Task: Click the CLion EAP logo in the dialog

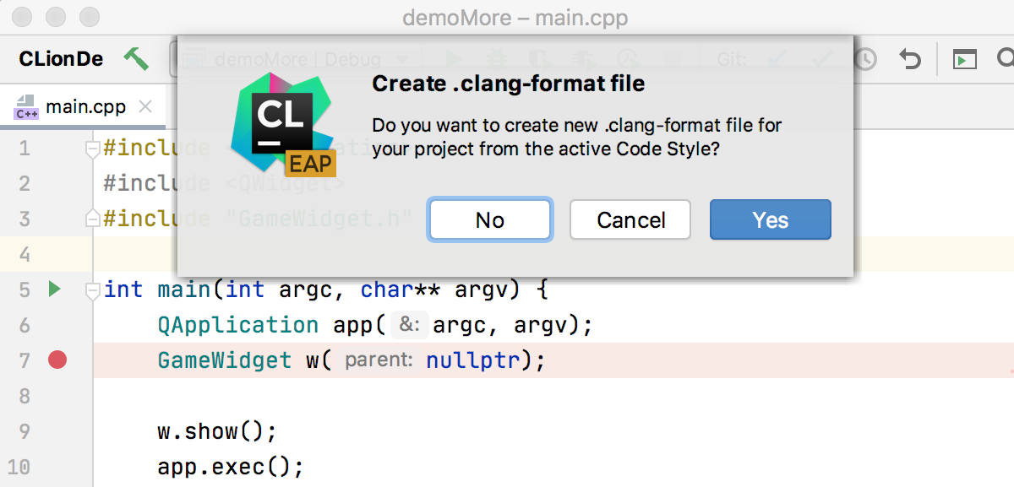Action: pos(282,124)
